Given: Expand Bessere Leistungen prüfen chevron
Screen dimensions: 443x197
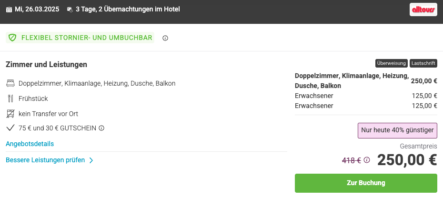Looking at the screenshot, I should pos(91,160).
